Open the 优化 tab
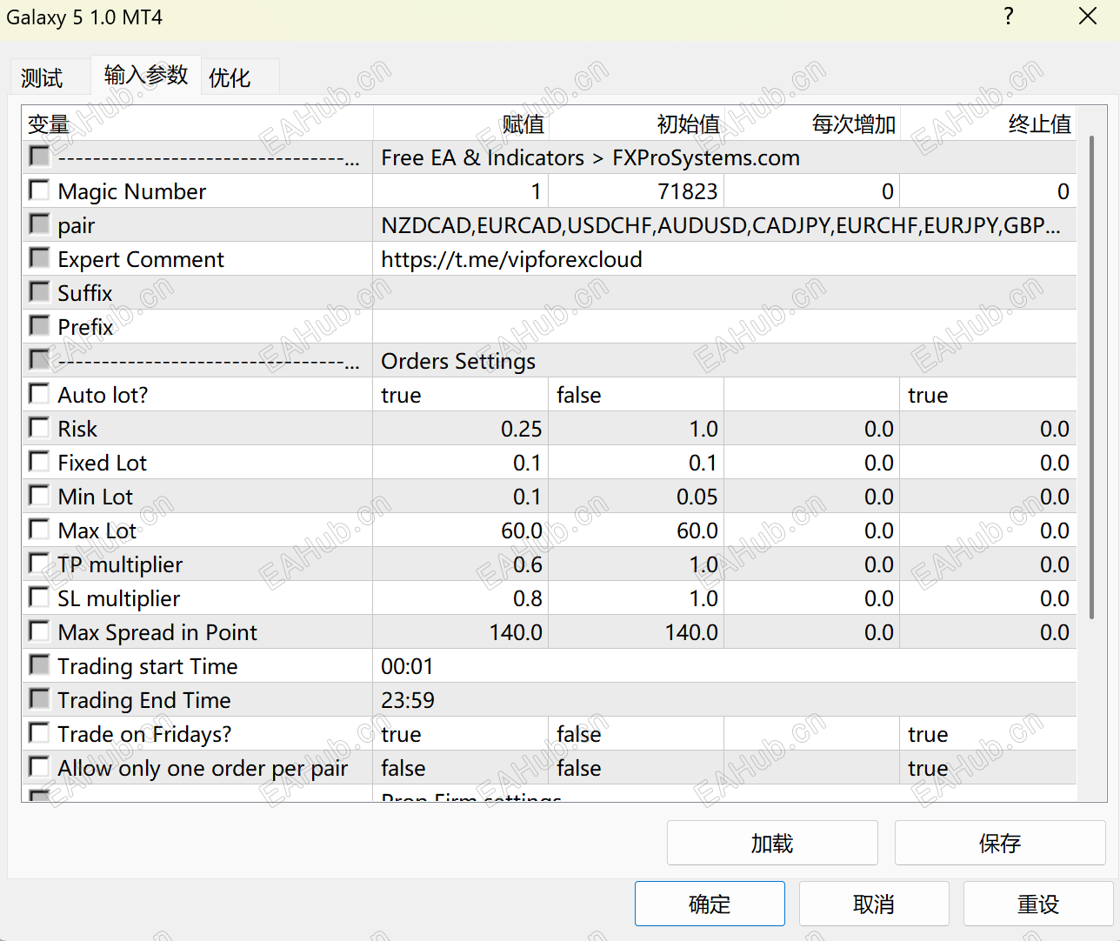Image resolution: width=1120 pixels, height=941 pixels. (x=230, y=78)
